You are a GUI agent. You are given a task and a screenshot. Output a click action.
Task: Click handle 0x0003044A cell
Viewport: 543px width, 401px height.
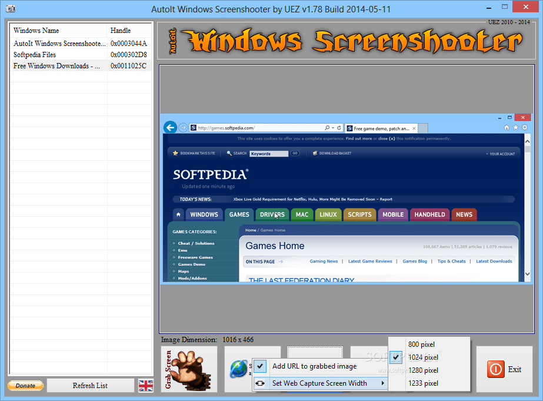click(128, 44)
